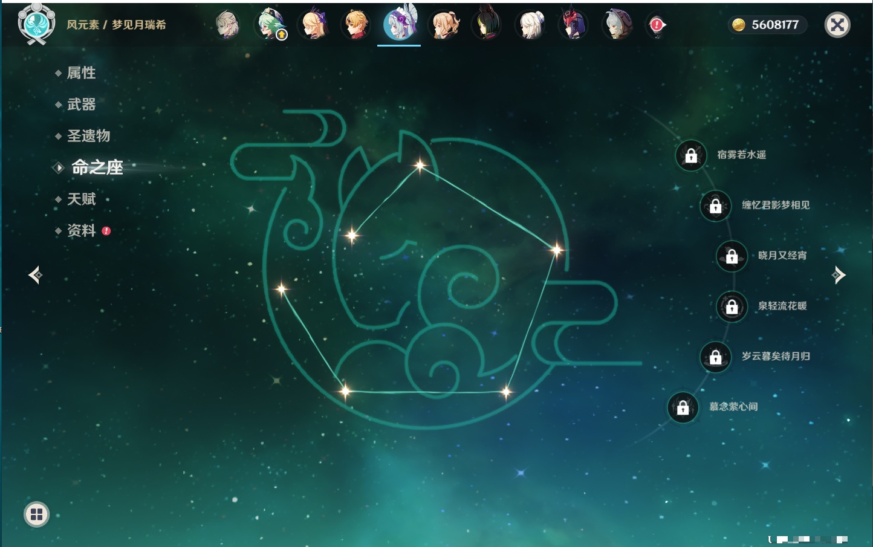The image size is (873, 547).
Task: Go to next character with right arrow
Action: click(839, 275)
